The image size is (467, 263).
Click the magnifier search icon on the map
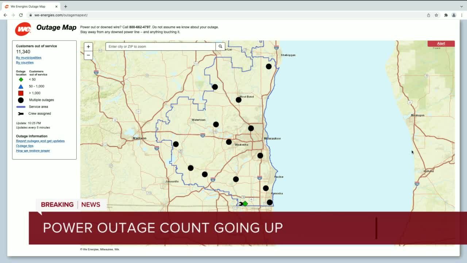(x=220, y=46)
